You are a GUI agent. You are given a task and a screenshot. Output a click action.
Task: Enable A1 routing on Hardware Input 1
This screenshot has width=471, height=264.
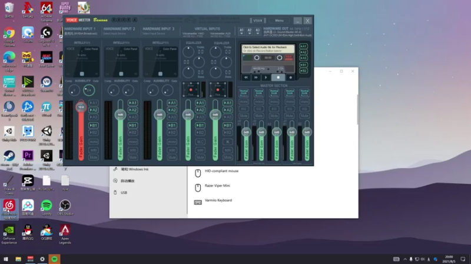click(94, 103)
